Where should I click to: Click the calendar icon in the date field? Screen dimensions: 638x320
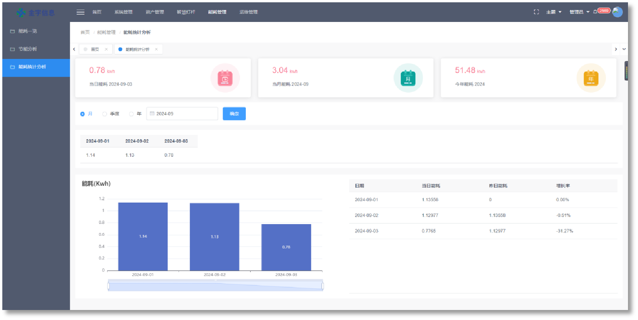152,114
